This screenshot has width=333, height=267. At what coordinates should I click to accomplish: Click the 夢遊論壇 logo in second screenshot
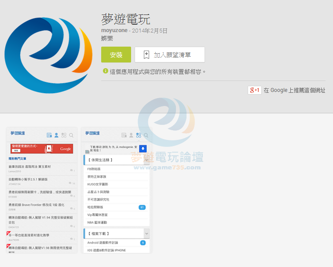[x=92, y=133]
